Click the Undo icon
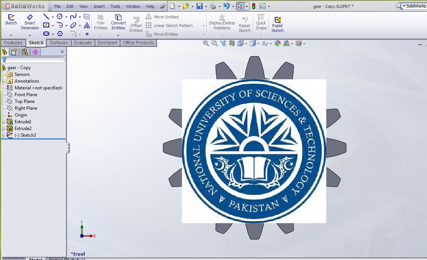The height and width of the screenshot is (260, 427). click(226, 6)
